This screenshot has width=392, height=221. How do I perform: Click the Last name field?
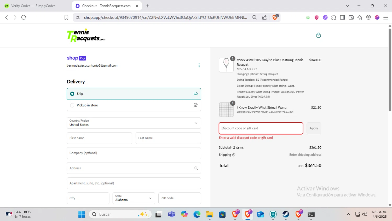pos(168,138)
